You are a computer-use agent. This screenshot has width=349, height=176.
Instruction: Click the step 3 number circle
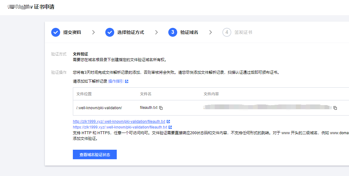173,32
